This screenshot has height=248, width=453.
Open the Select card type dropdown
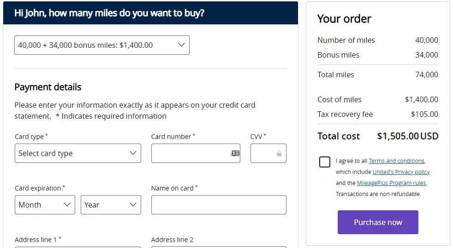pyautogui.click(x=78, y=153)
